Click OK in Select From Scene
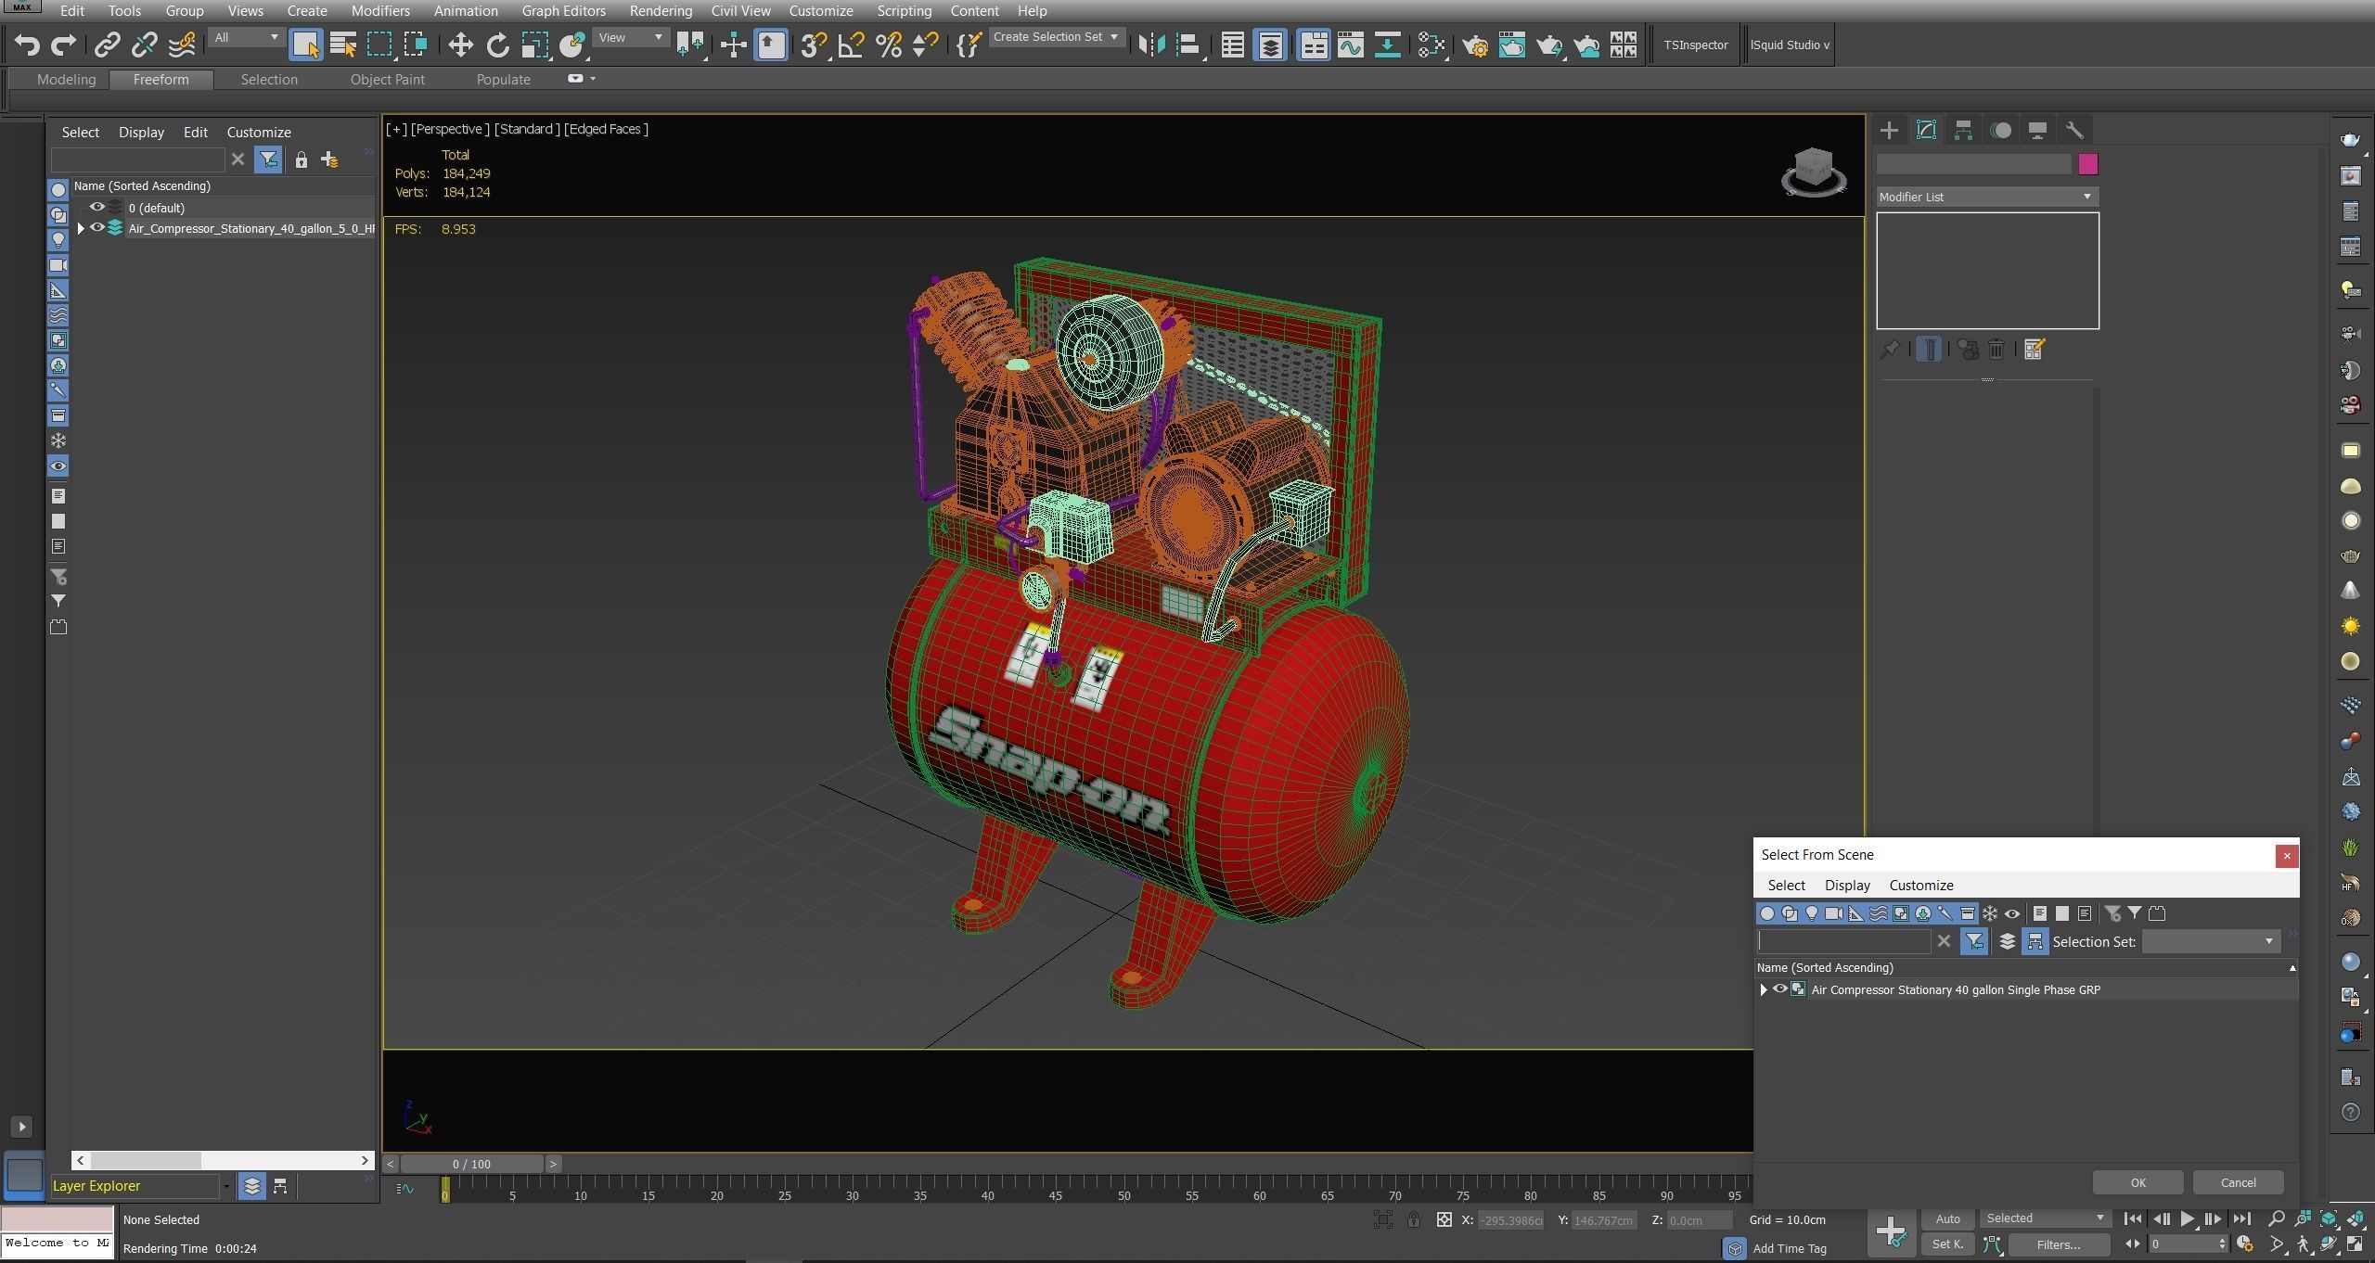2375x1263 pixels. coord(2137,1182)
